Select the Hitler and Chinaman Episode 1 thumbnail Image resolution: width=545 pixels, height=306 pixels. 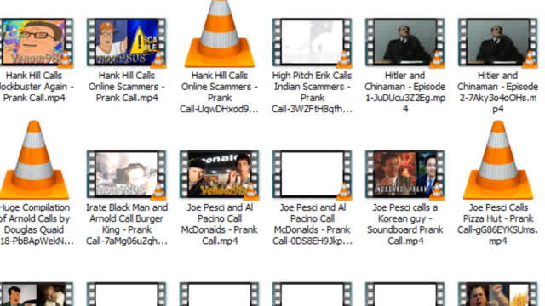[405, 42]
